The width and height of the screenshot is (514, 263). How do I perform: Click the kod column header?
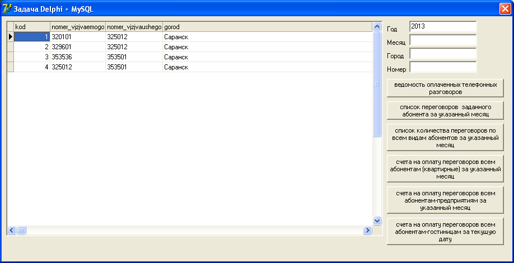32,26
